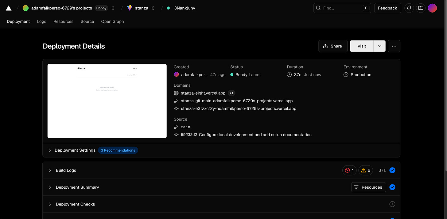Open the ellipsis more options menu
Image resolution: width=447 pixels, height=219 pixels.
coord(394,46)
